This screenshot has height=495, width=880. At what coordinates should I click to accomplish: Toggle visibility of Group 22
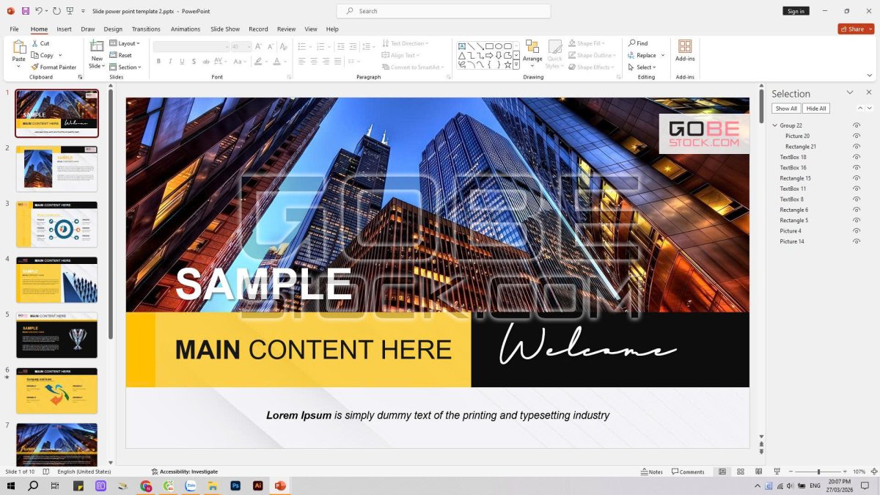(x=856, y=125)
